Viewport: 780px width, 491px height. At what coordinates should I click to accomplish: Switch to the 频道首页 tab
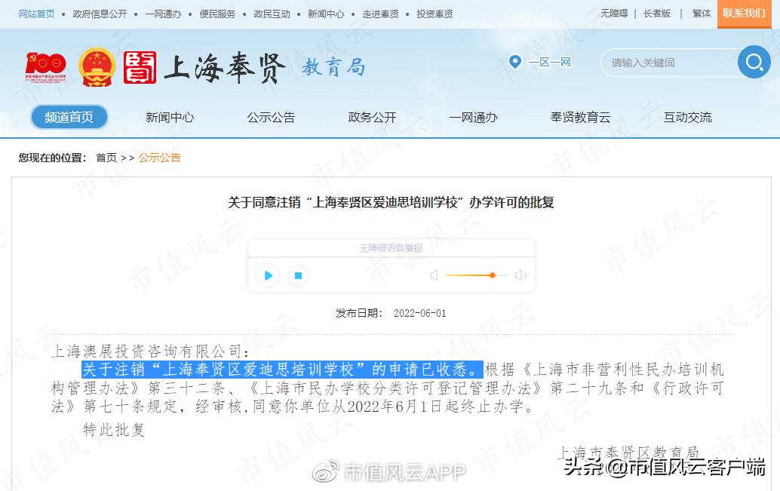click(x=69, y=117)
